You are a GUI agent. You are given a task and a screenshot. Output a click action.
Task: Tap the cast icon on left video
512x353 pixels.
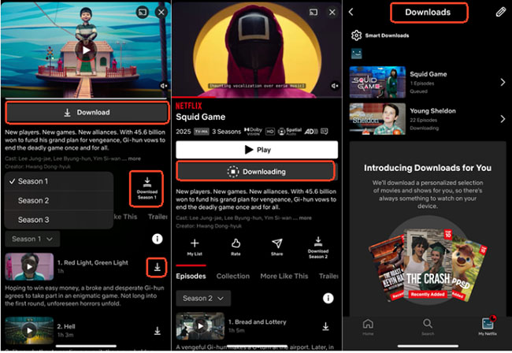pos(143,13)
